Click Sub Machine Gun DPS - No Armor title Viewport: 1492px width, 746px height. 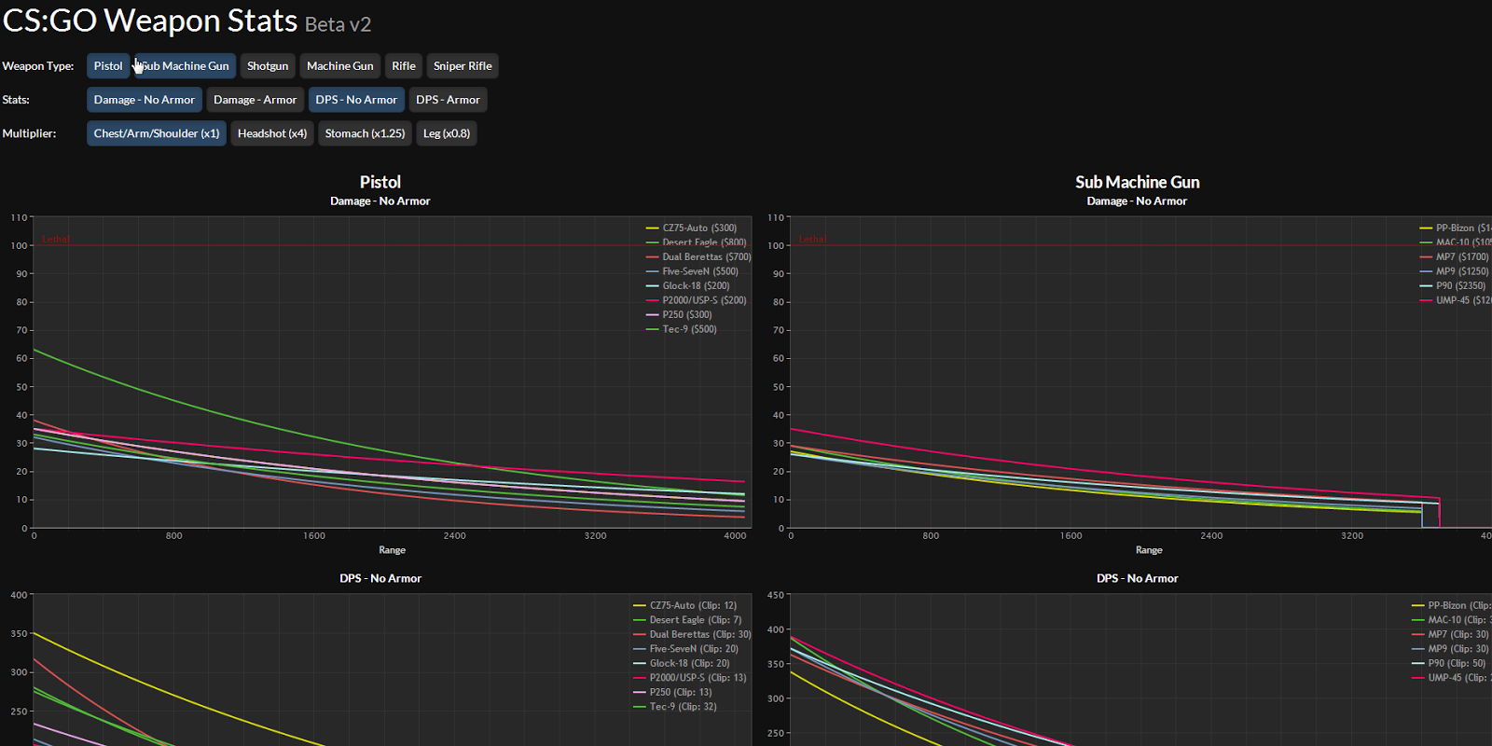coord(1138,578)
